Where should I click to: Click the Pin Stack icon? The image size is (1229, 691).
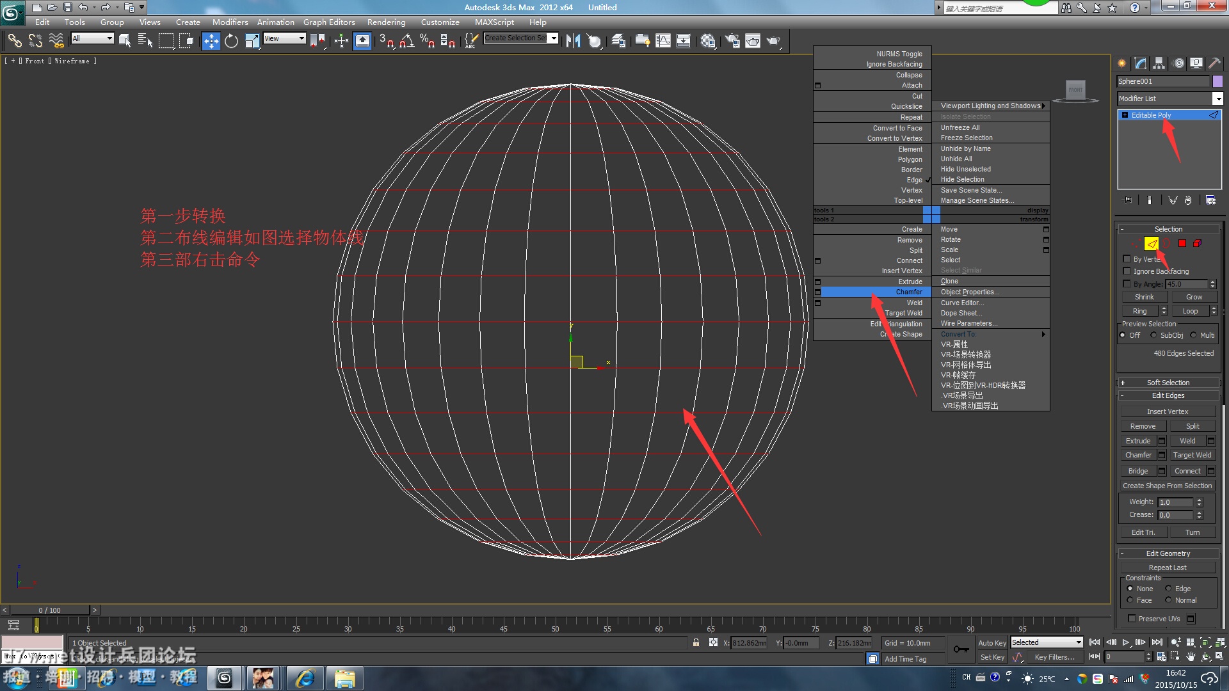(x=1128, y=200)
